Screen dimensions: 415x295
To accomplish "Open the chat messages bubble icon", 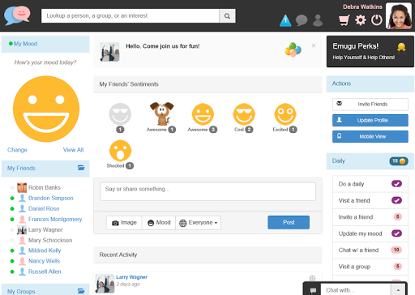I will pos(302,20).
